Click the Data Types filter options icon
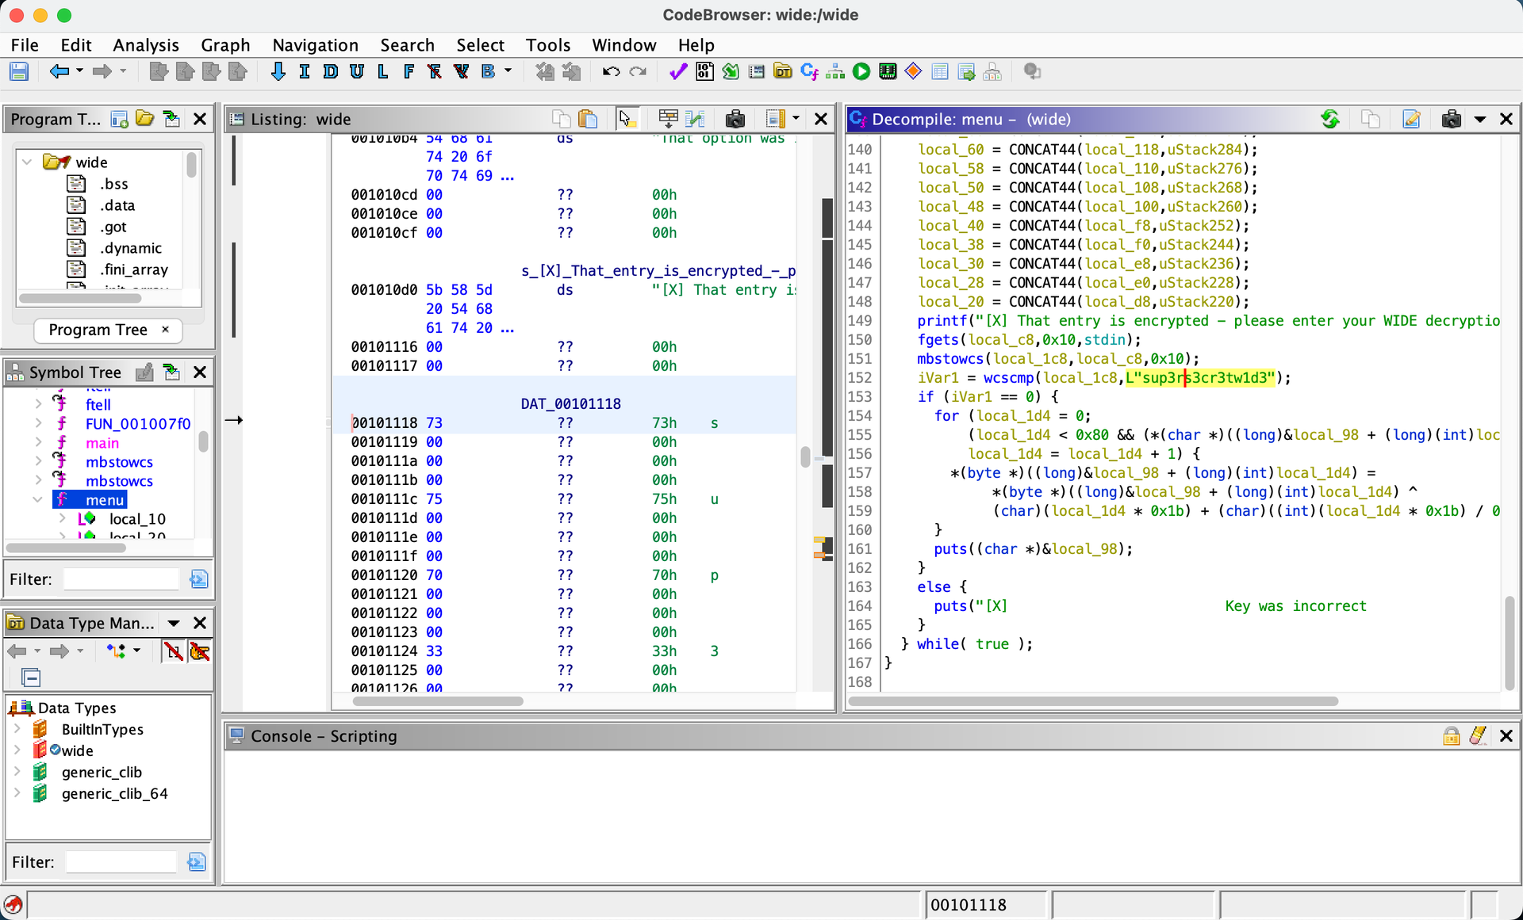Screen dimensions: 1523x920 pos(197,862)
